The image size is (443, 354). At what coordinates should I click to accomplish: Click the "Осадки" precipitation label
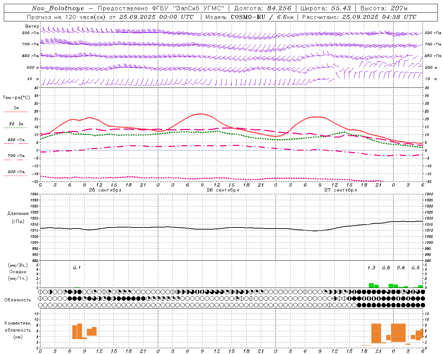(18, 272)
